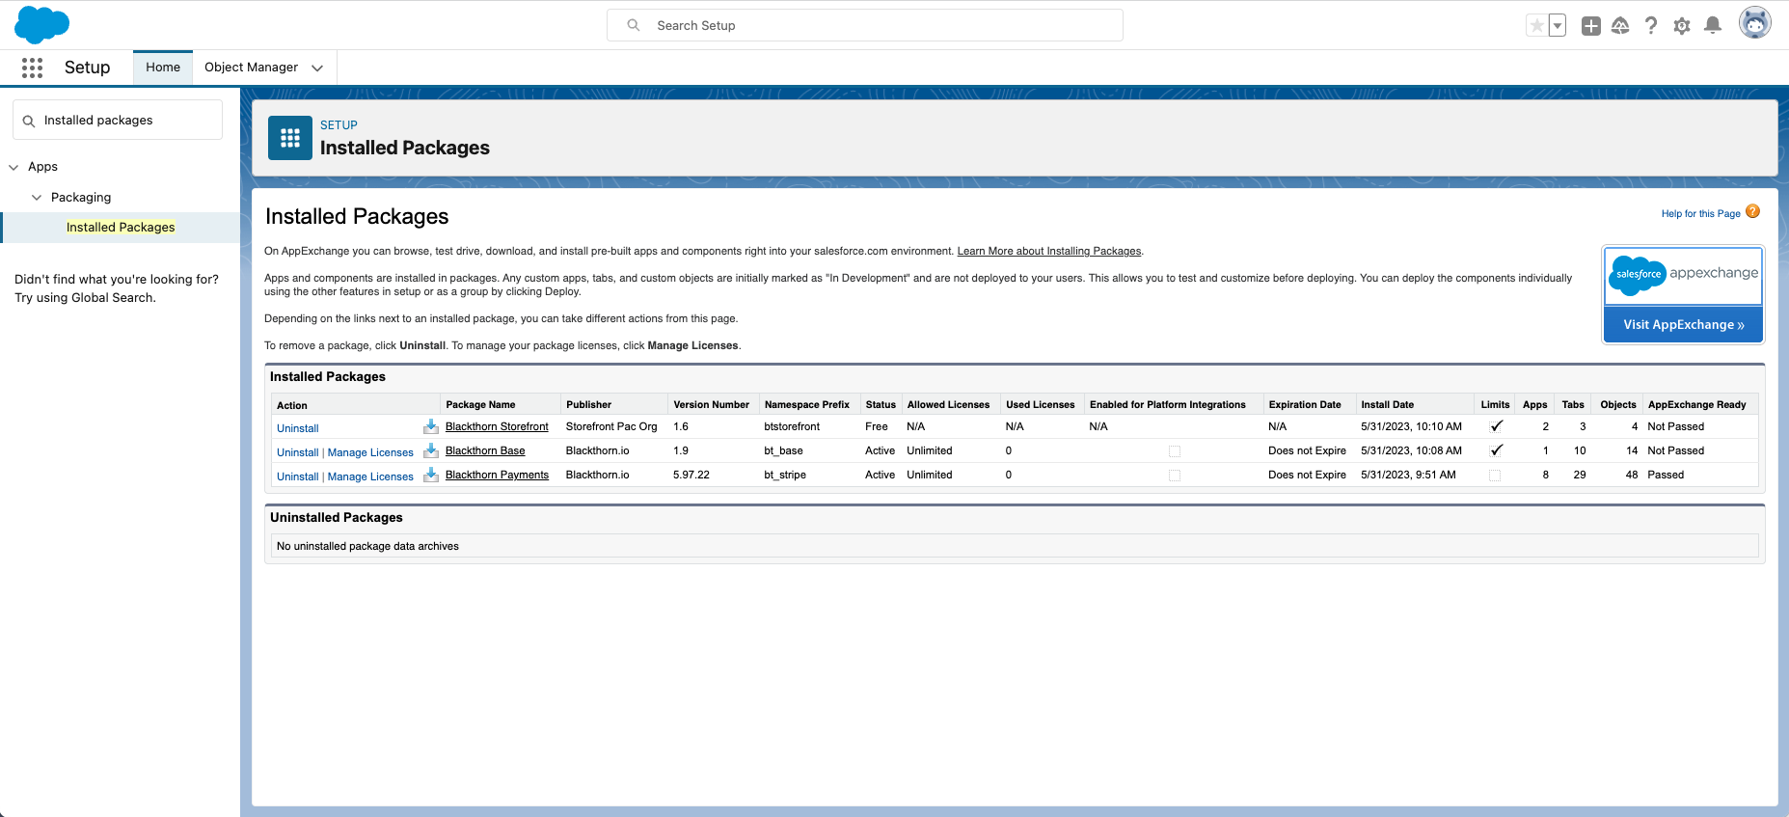Switch to the Home tab
This screenshot has width=1789, height=817.
163,68
